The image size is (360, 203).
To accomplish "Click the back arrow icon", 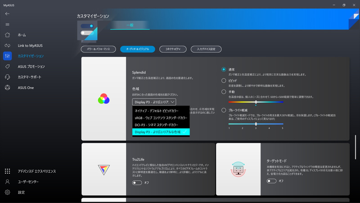I will tap(7, 14).
